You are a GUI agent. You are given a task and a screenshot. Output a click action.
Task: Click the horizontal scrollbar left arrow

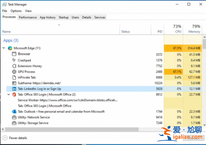pyautogui.click(x=3, y=129)
